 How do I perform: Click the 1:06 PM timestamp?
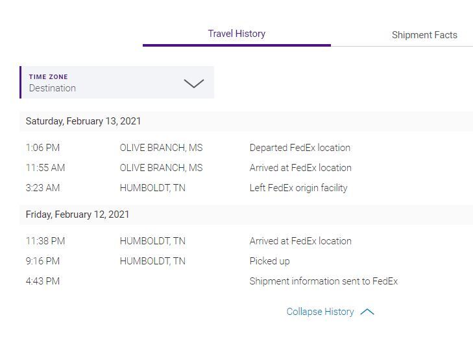(43, 148)
